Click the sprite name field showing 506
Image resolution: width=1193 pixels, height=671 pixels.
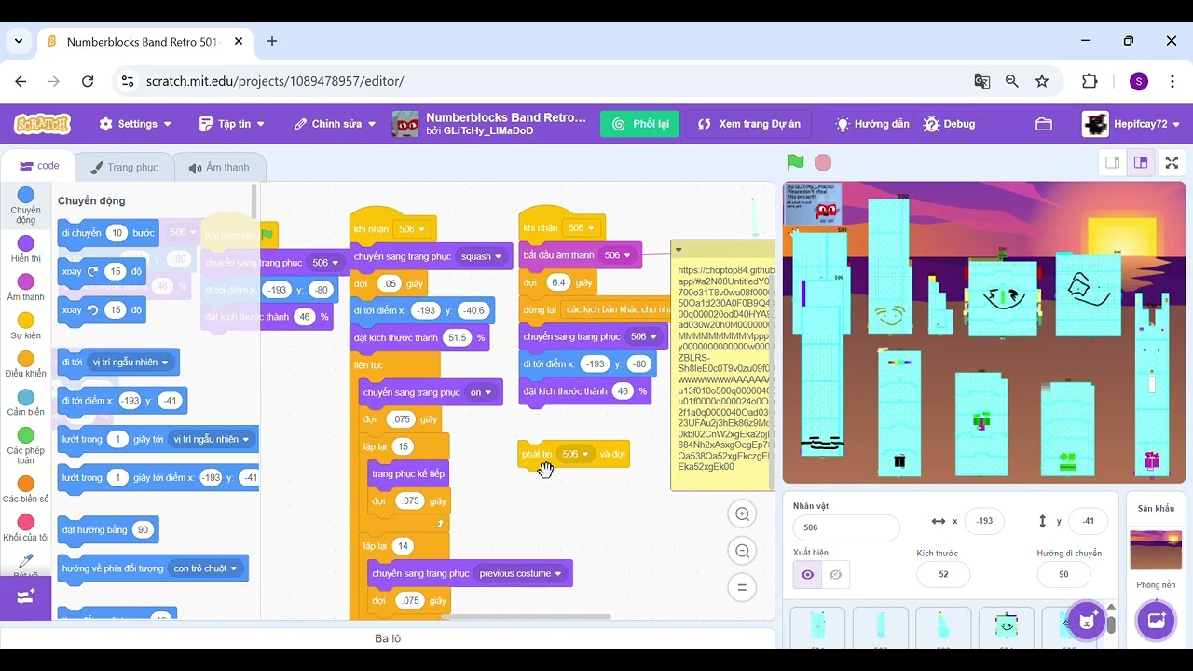pos(846,527)
